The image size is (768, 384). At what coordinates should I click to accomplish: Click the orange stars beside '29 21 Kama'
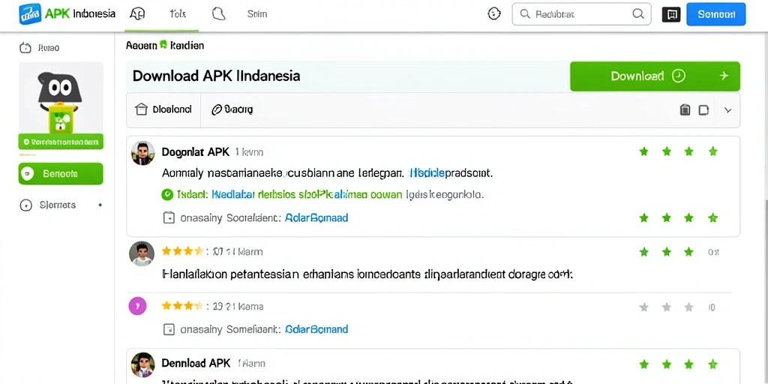point(182,306)
